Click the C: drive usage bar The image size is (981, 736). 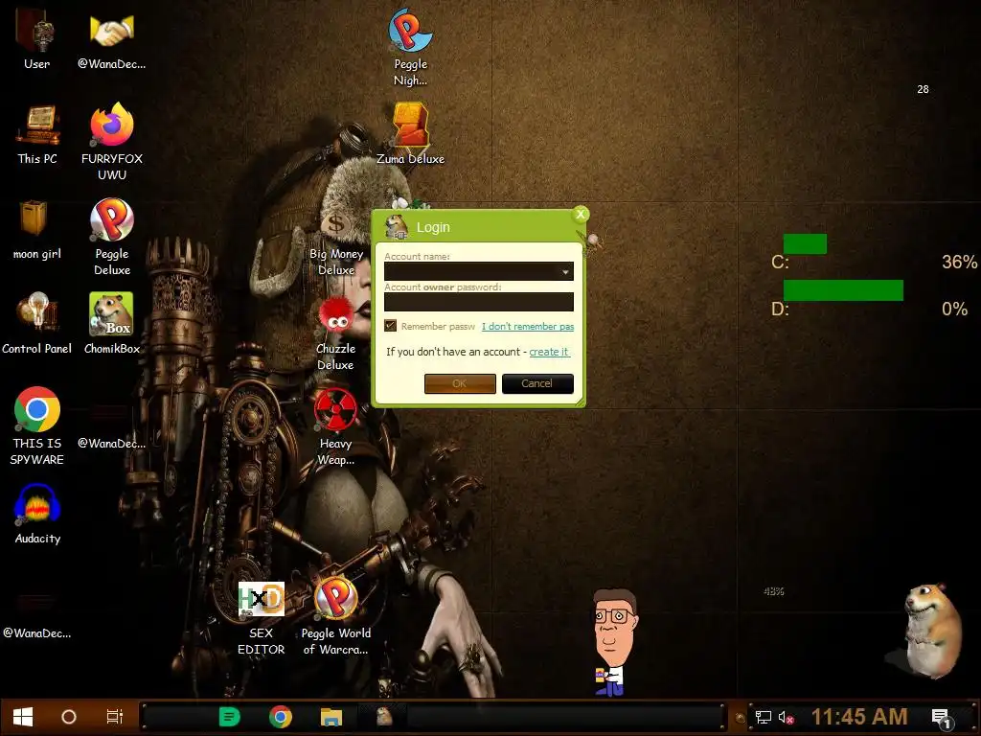coord(805,244)
